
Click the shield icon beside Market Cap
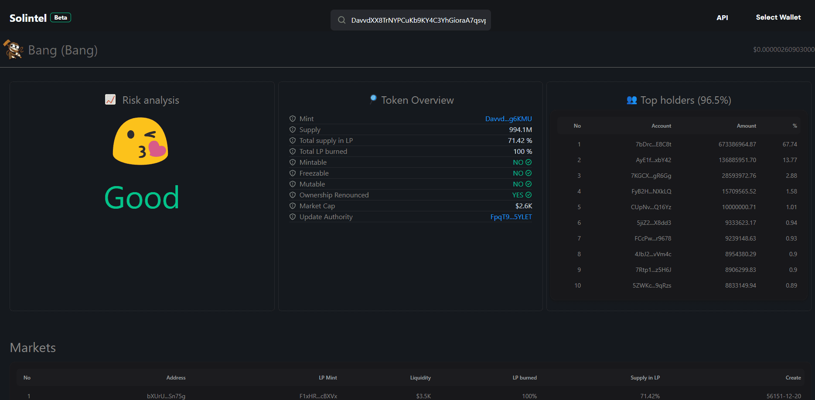click(x=293, y=206)
